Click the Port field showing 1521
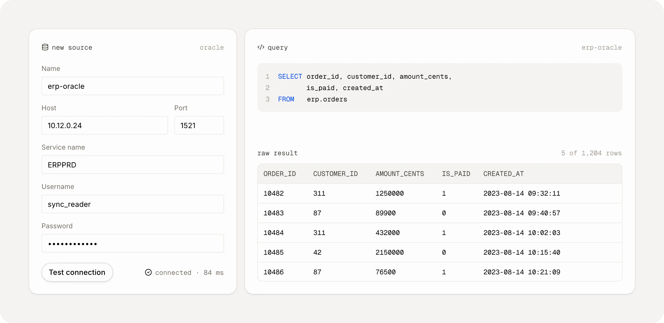Viewport: 664px width, 323px height. pos(199,126)
